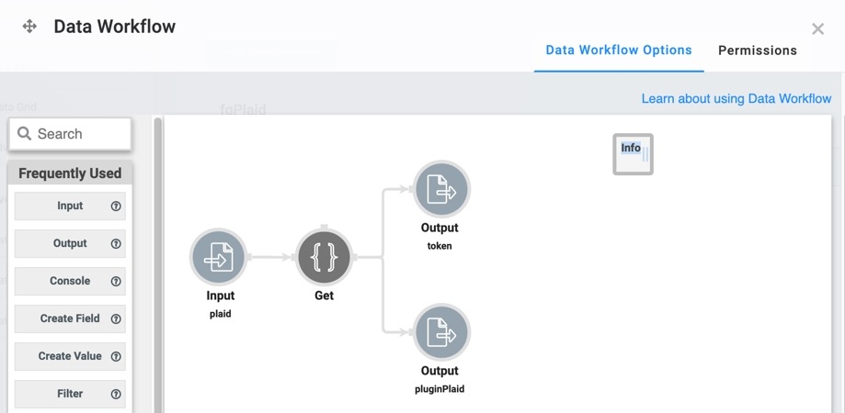This screenshot has height=413, width=845.
Task: Select the Output node labeled pluginPlaid
Action: click(441, 332)
